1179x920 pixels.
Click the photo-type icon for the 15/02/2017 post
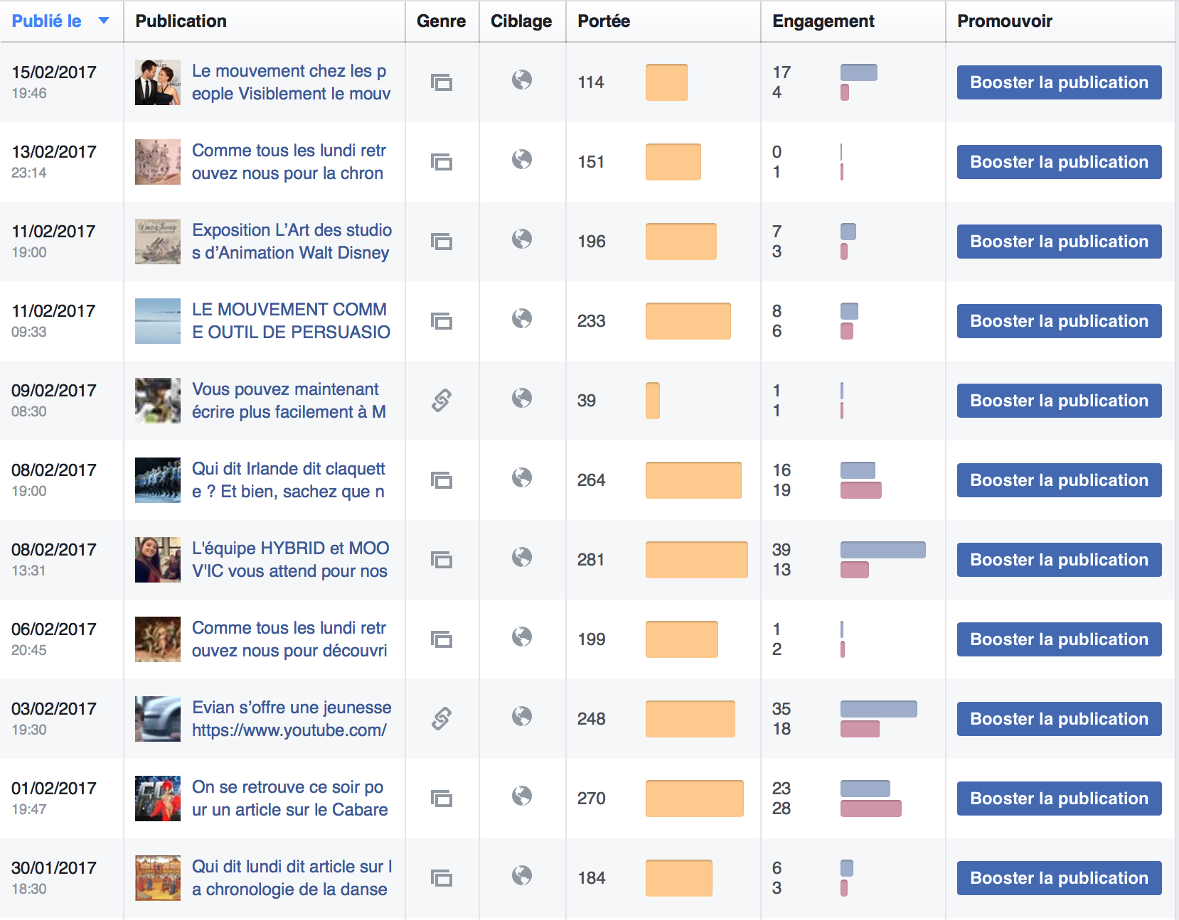(442, 82)
